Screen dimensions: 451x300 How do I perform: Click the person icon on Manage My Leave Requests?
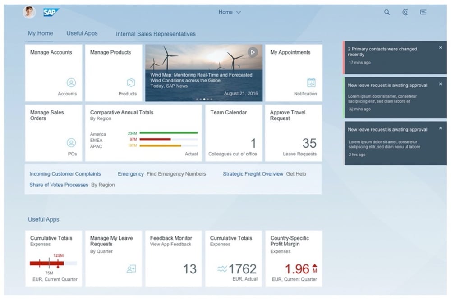(131, 268)
